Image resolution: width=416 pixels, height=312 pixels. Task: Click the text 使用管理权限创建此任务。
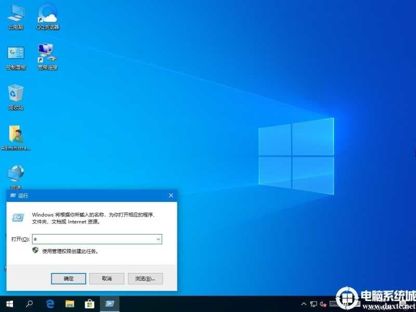[70, 251]
